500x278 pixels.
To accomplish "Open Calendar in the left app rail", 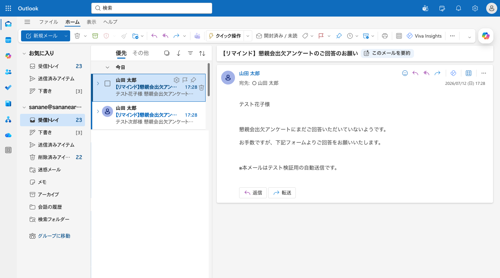I will click(x=8, y=40).
